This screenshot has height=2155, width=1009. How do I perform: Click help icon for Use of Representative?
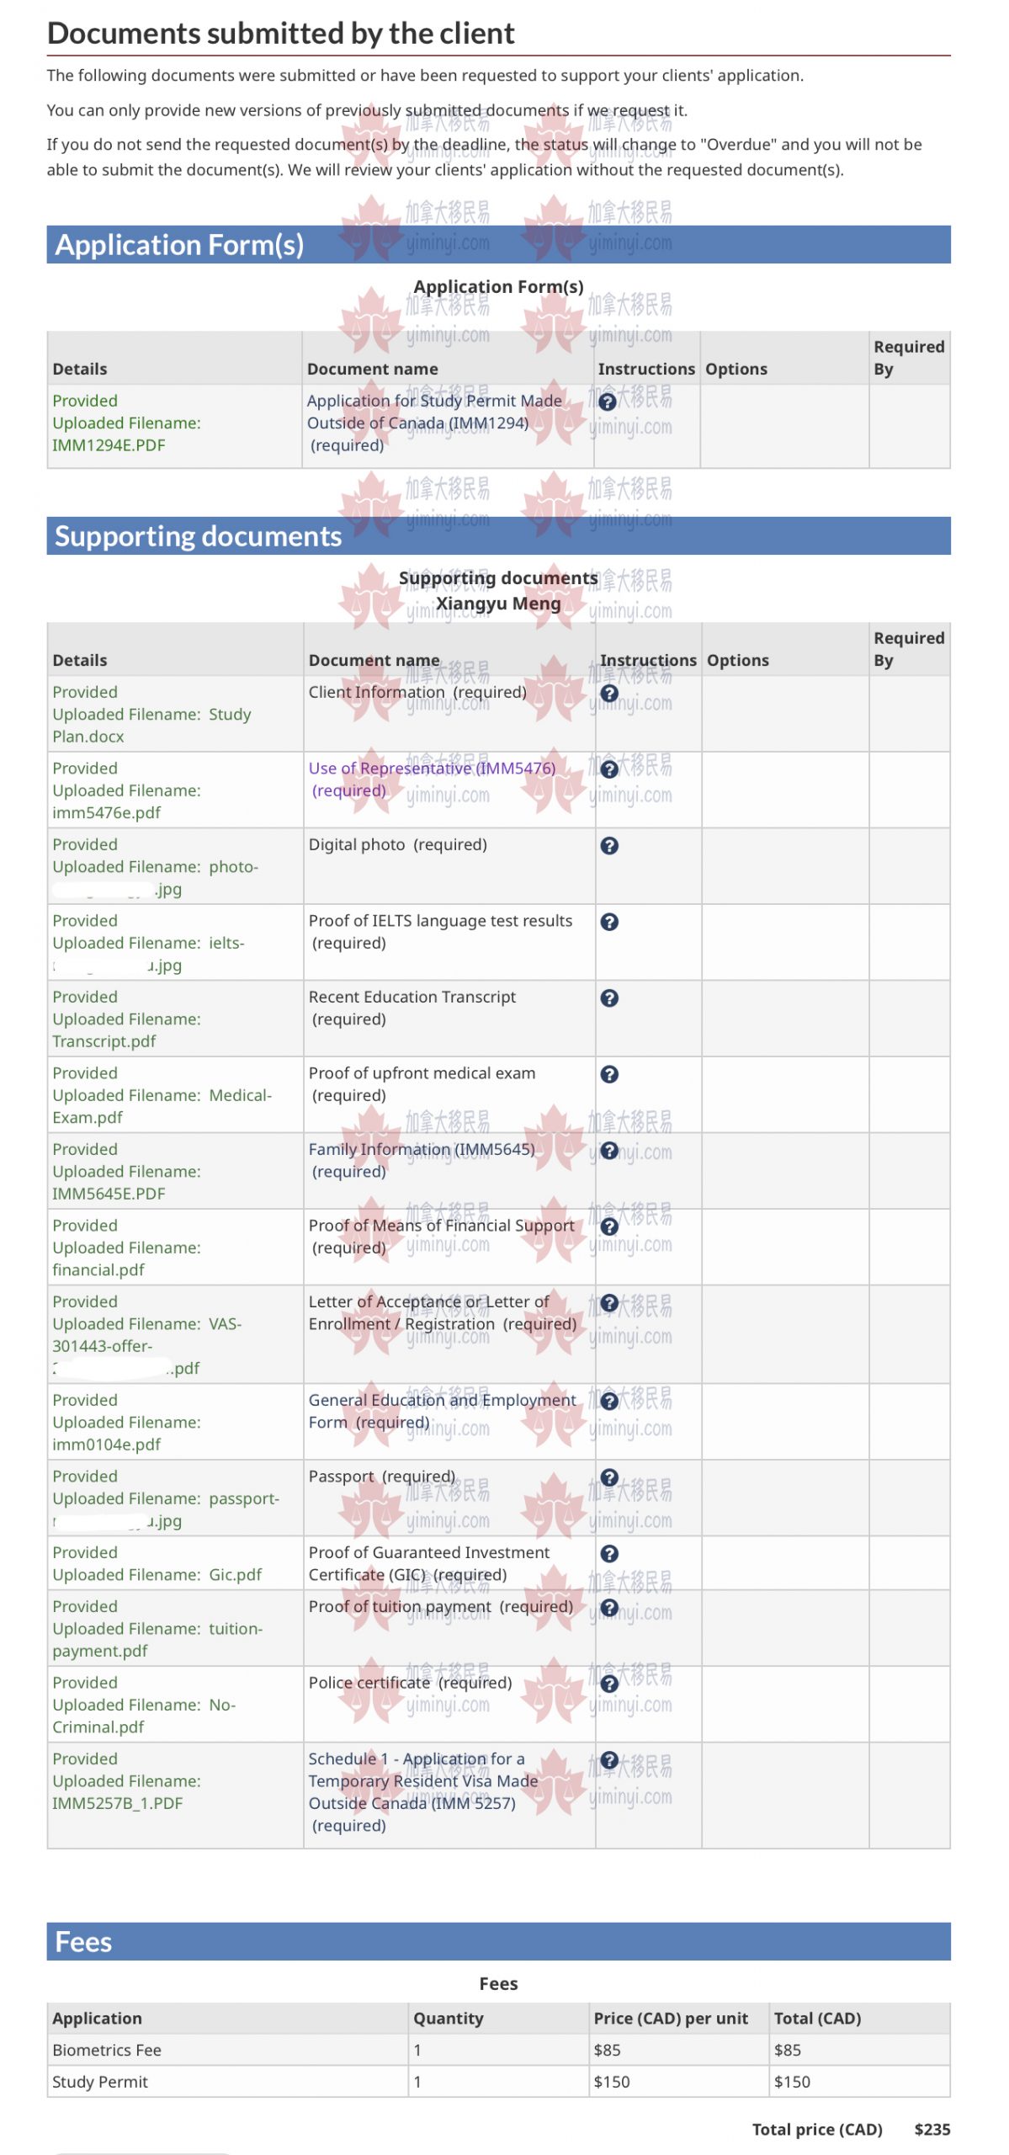point(609,769)
